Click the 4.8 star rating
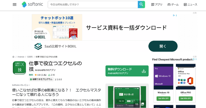Image resolution: width=206 pixels, height=108 pixels. click(40, 75)
